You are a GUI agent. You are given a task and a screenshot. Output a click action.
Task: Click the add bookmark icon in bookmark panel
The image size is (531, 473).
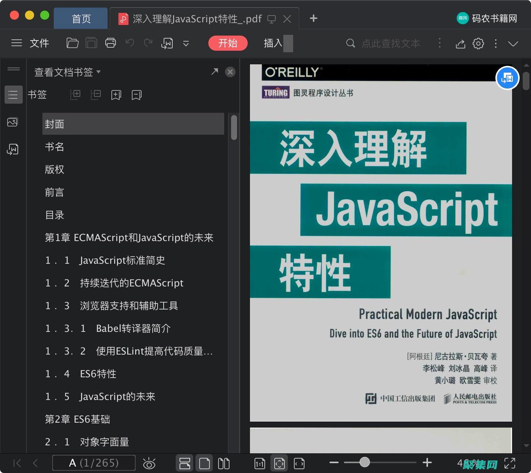(116, 95)
